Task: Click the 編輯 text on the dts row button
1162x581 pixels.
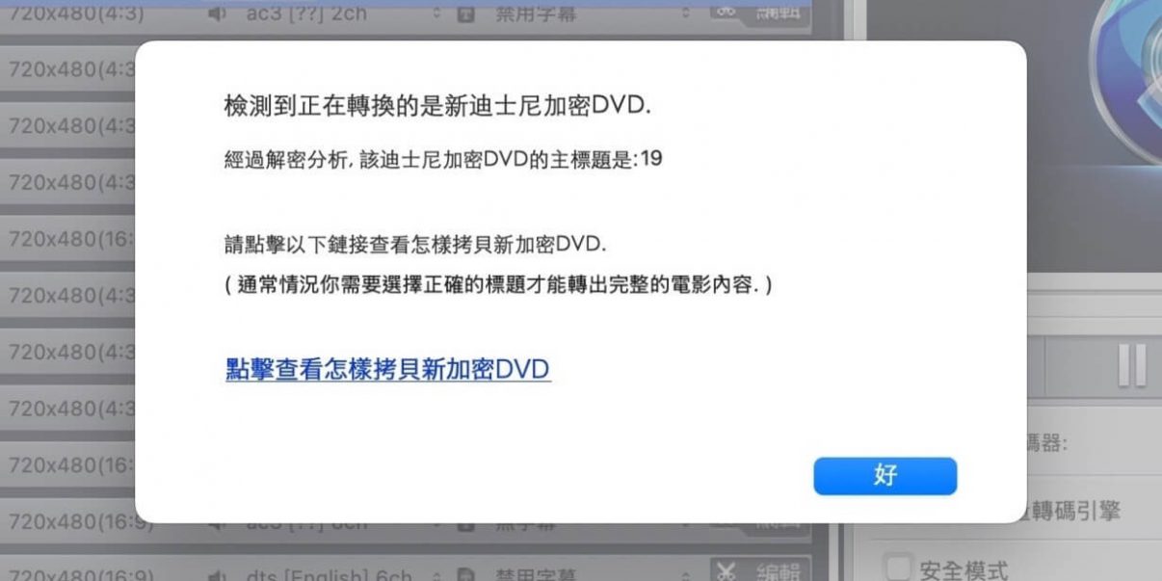Action: [779, 573]
